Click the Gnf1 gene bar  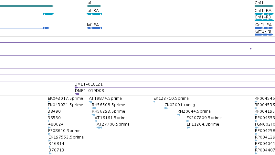(264, 6)
